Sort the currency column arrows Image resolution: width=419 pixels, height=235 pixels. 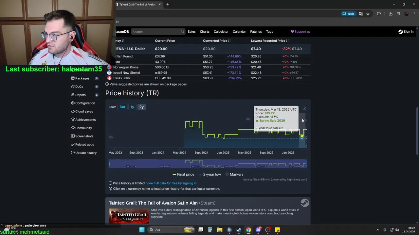click(x=123, y=41)
